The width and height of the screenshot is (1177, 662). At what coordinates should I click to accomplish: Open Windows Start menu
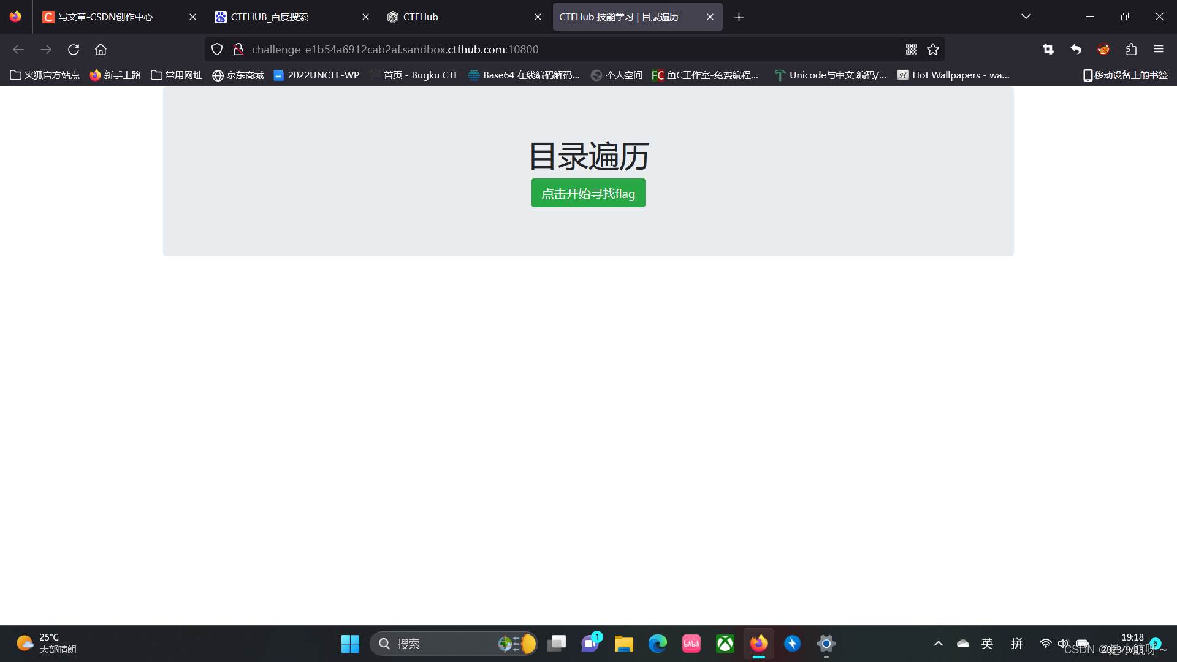point(350,644)
